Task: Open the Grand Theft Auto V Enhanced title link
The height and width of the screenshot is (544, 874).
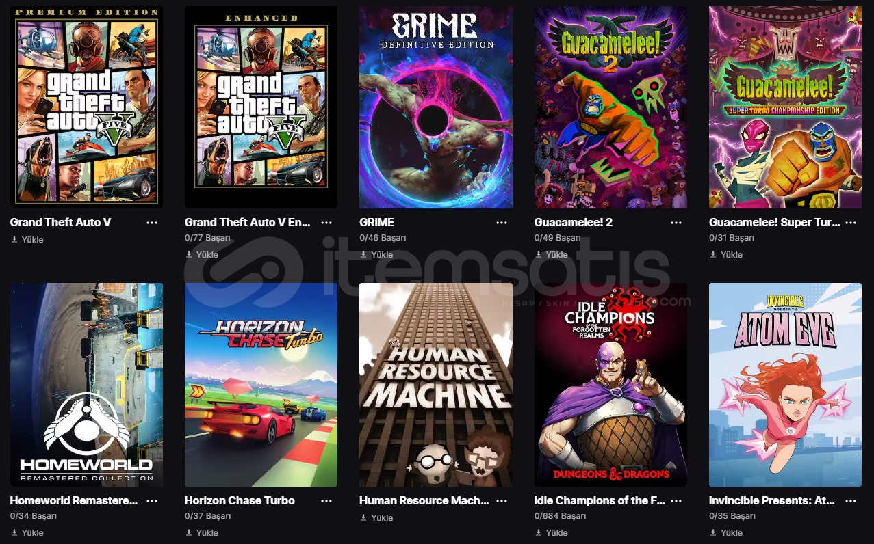Action: [248, 222]
